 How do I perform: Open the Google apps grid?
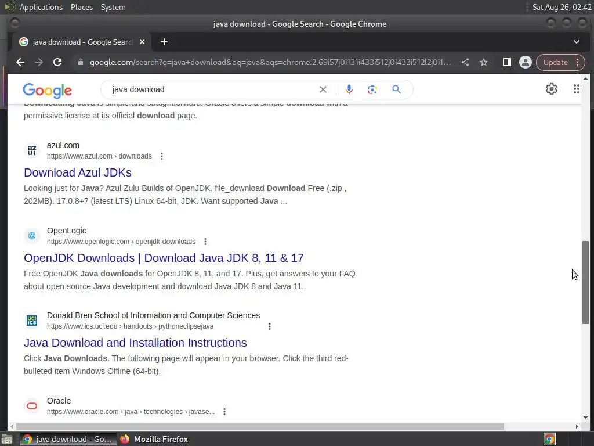(x=577, y=89)
